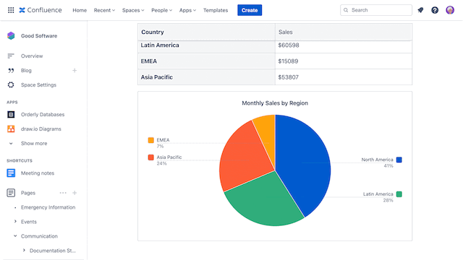Collapse the Communication page tree
The width and height of the screenshot is (463, 260).
pos(15,236)
